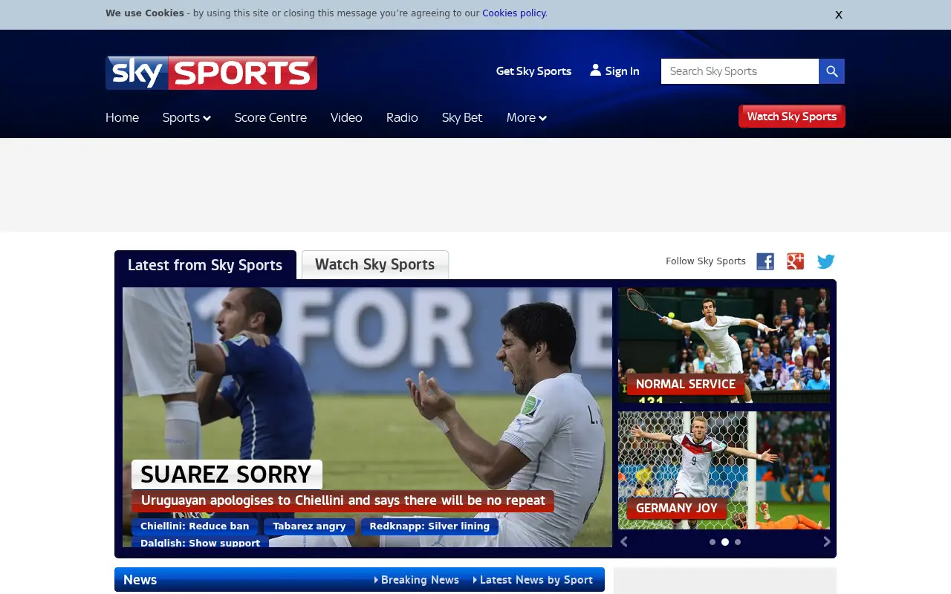The image size is (951, 594).
Task: Open Sky Sports Facebook page icon
Action: tap(765, 261)
